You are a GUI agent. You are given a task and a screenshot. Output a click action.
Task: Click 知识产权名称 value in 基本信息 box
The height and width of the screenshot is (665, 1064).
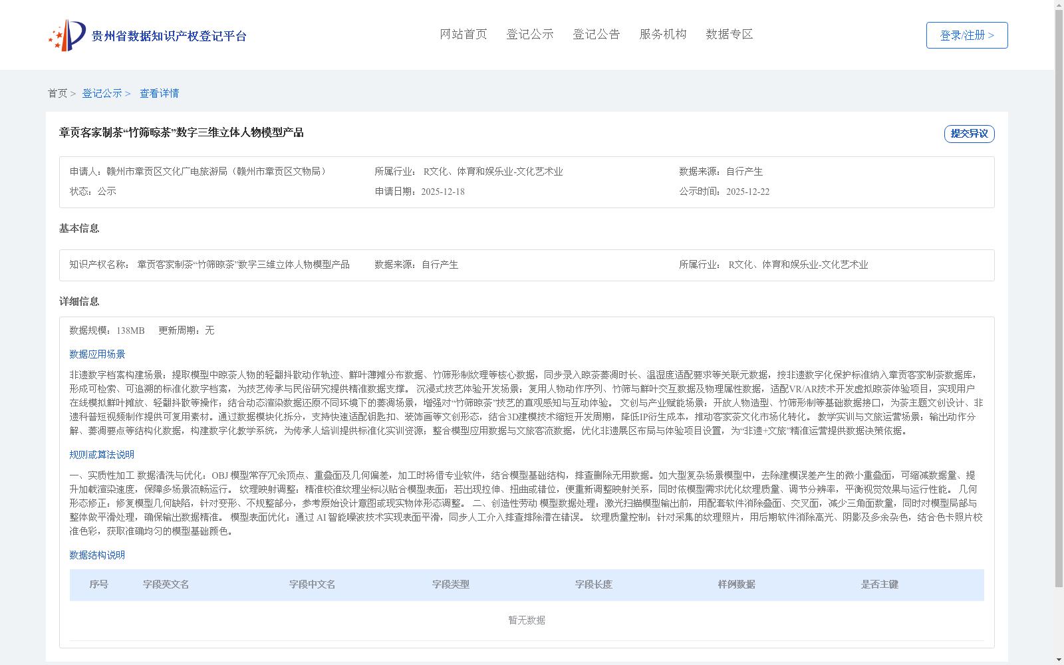(x=243, y=265)
